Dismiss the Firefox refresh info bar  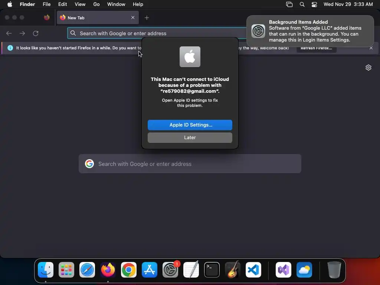(371, 48)
